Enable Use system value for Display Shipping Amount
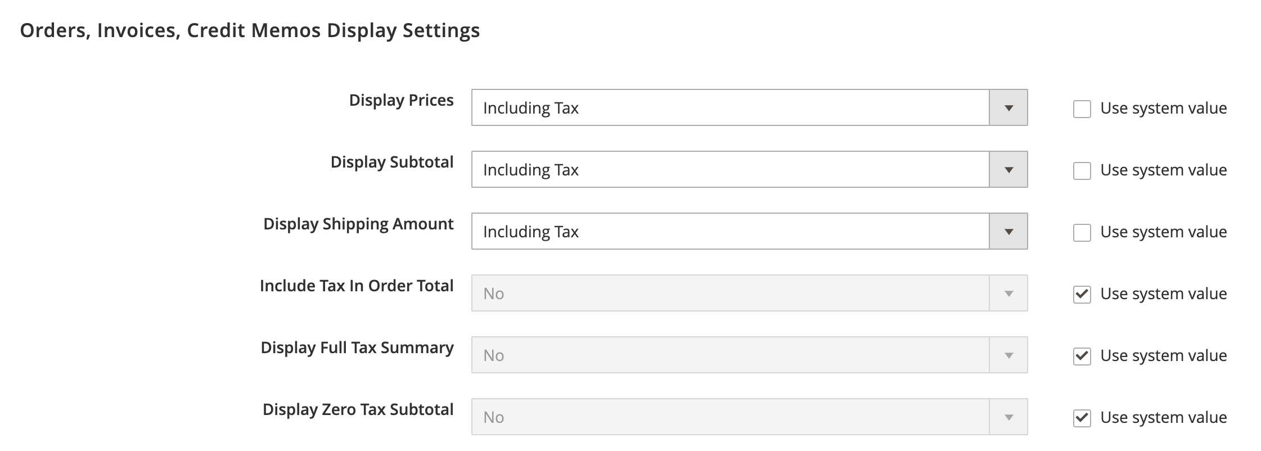This screenshot has width=1261, height=451. [x=1083, y=231]
